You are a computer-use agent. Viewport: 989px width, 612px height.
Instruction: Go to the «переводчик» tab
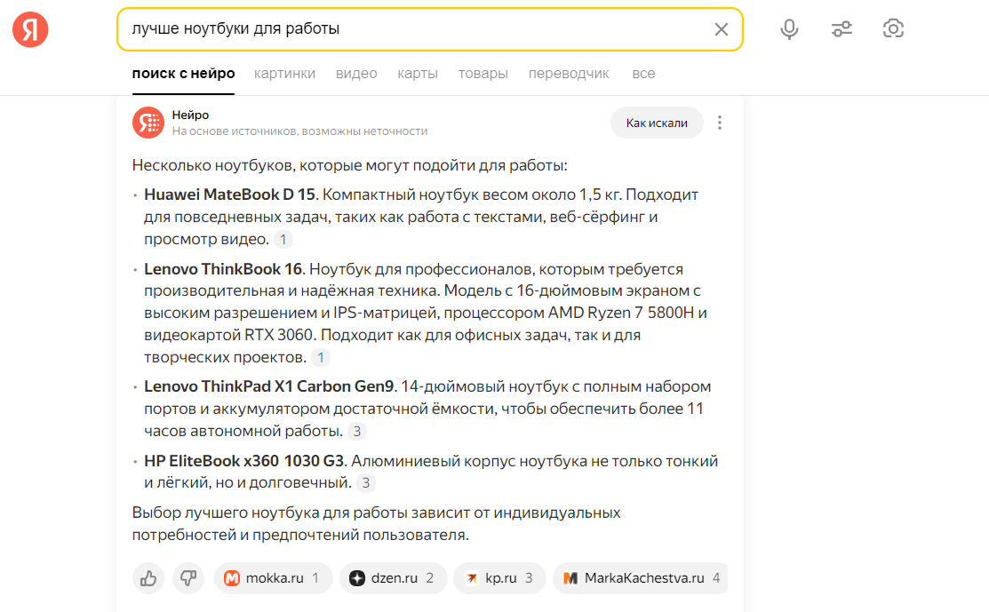[x=569, y=74]
